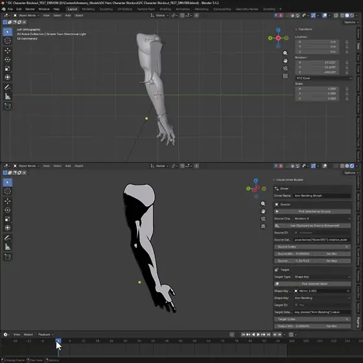Screen dimensions: 363x363
Task: Open Object Mode dropdown in top viewport
Action: [x=26, y=16]
